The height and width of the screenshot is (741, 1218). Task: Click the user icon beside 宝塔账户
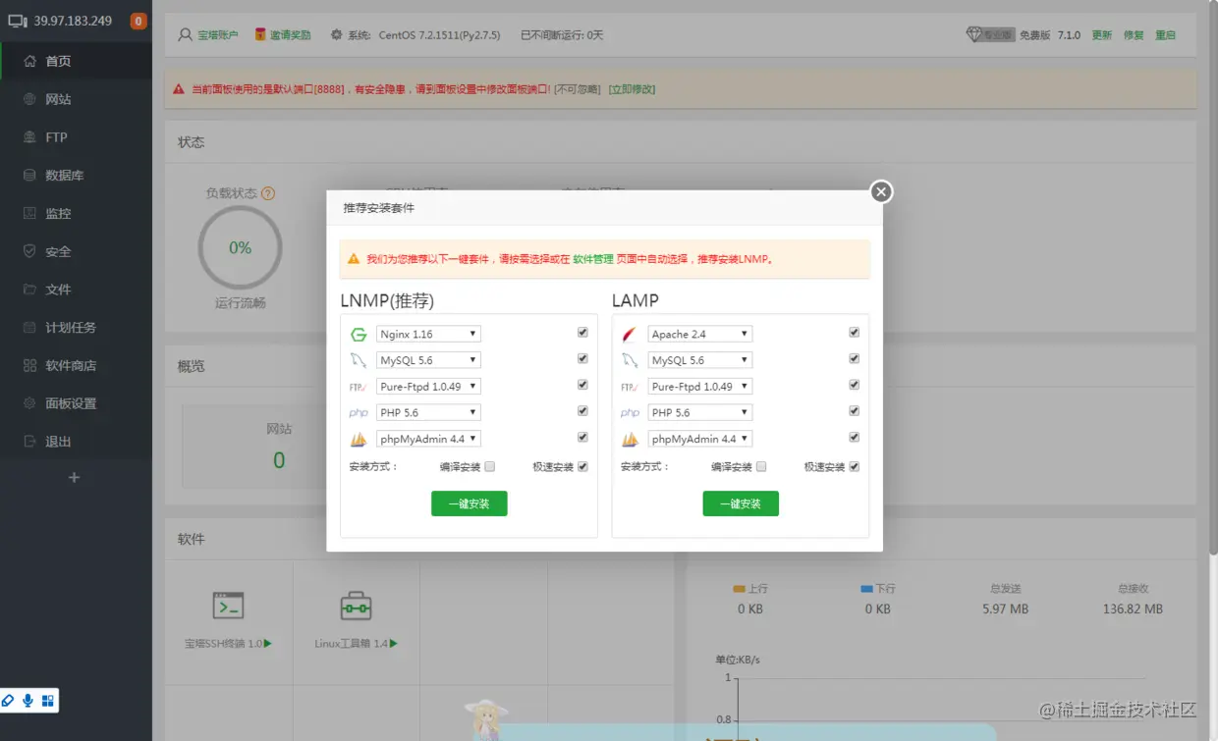185,34
